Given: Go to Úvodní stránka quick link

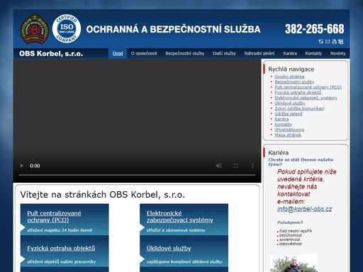Looking at the screenshot, I should coord(289,76).
